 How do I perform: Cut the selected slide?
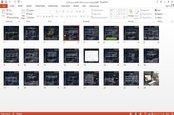pos(9,10)
